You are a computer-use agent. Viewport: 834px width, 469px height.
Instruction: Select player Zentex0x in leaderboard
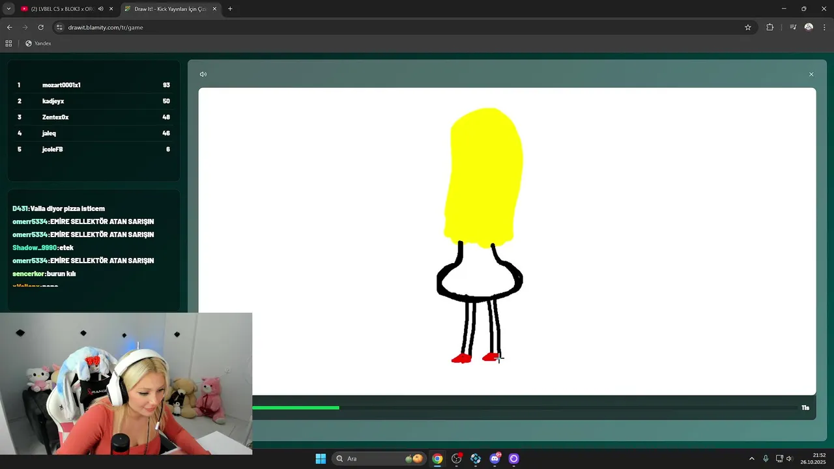pos(55,117)
